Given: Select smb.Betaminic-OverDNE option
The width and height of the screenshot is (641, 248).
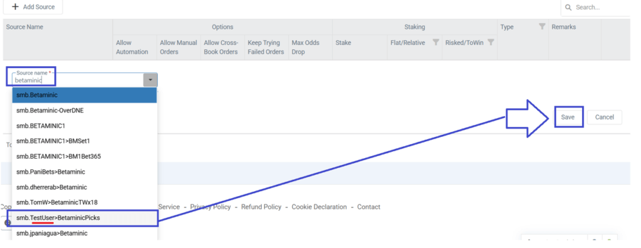Looking at the screenshot, I should [x=85, y=111].
